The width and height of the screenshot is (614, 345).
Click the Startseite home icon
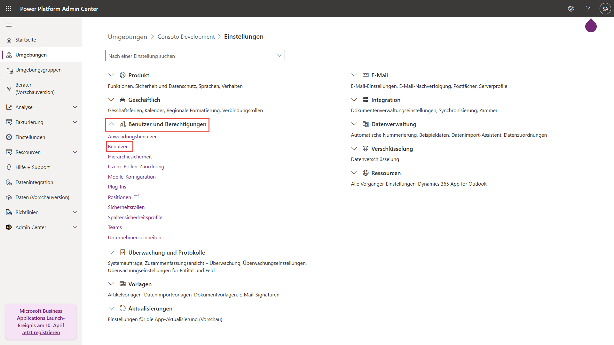[x=9, y=40]
